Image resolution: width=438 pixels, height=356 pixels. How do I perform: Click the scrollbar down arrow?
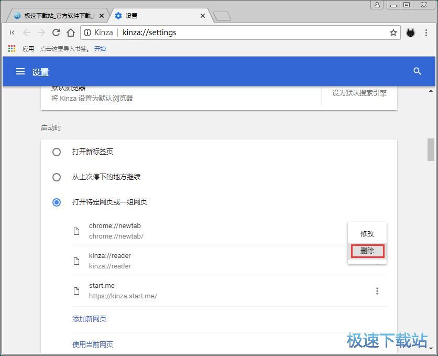(x=431, y=349)
